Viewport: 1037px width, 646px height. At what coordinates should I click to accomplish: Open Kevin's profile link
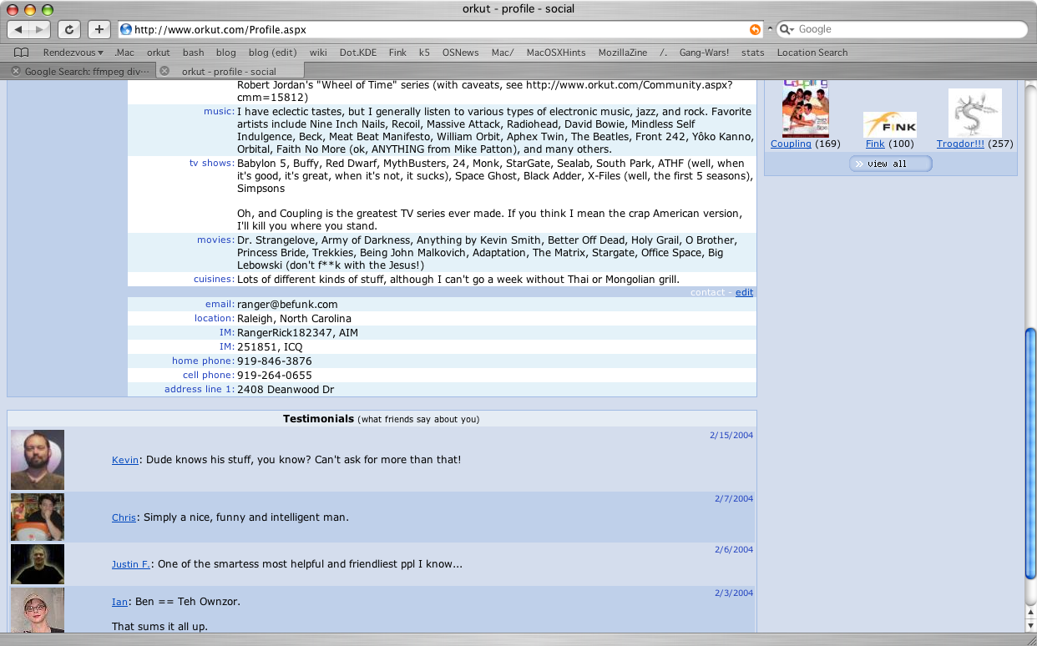(x=125, y=460)
